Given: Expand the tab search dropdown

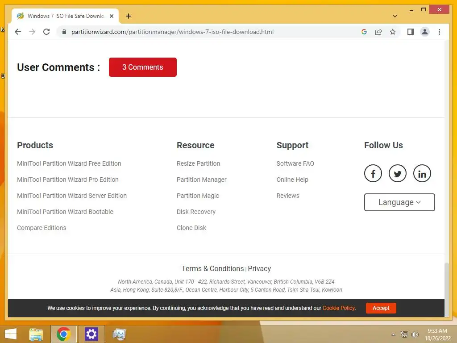Looking at the screenshot, I should 395,16.
